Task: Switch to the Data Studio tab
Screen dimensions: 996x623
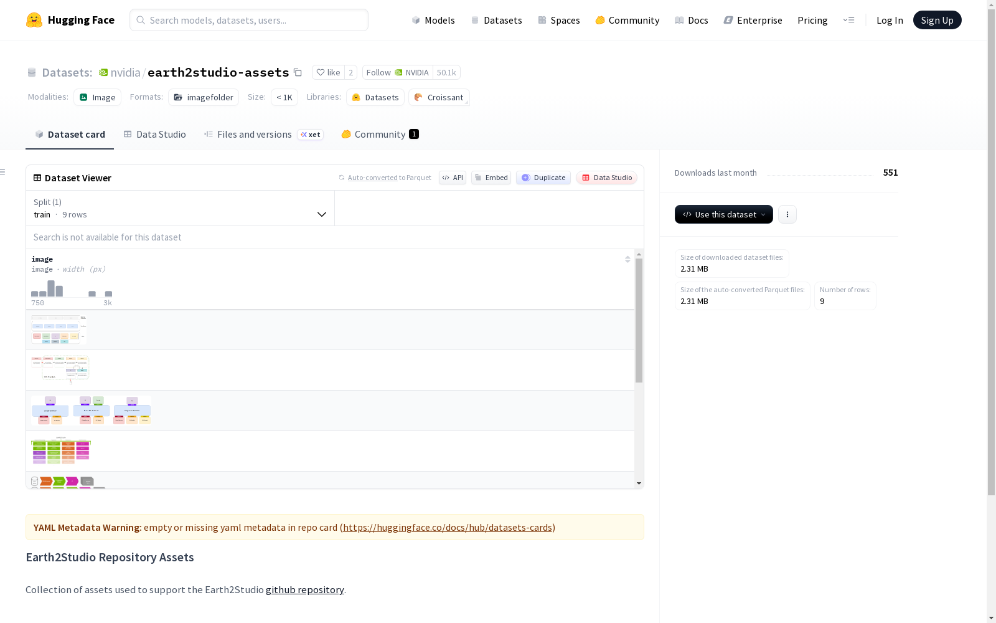Action: point(154,134)
